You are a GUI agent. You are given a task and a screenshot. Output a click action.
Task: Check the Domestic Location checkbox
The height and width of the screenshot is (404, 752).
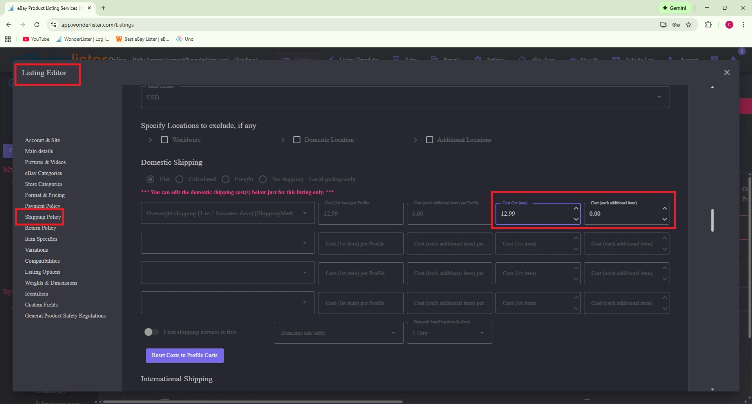(x=297, y=140)
